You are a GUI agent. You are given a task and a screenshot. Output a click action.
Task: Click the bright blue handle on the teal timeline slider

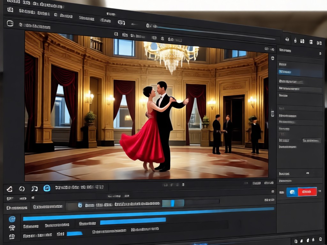pos(172,203)
